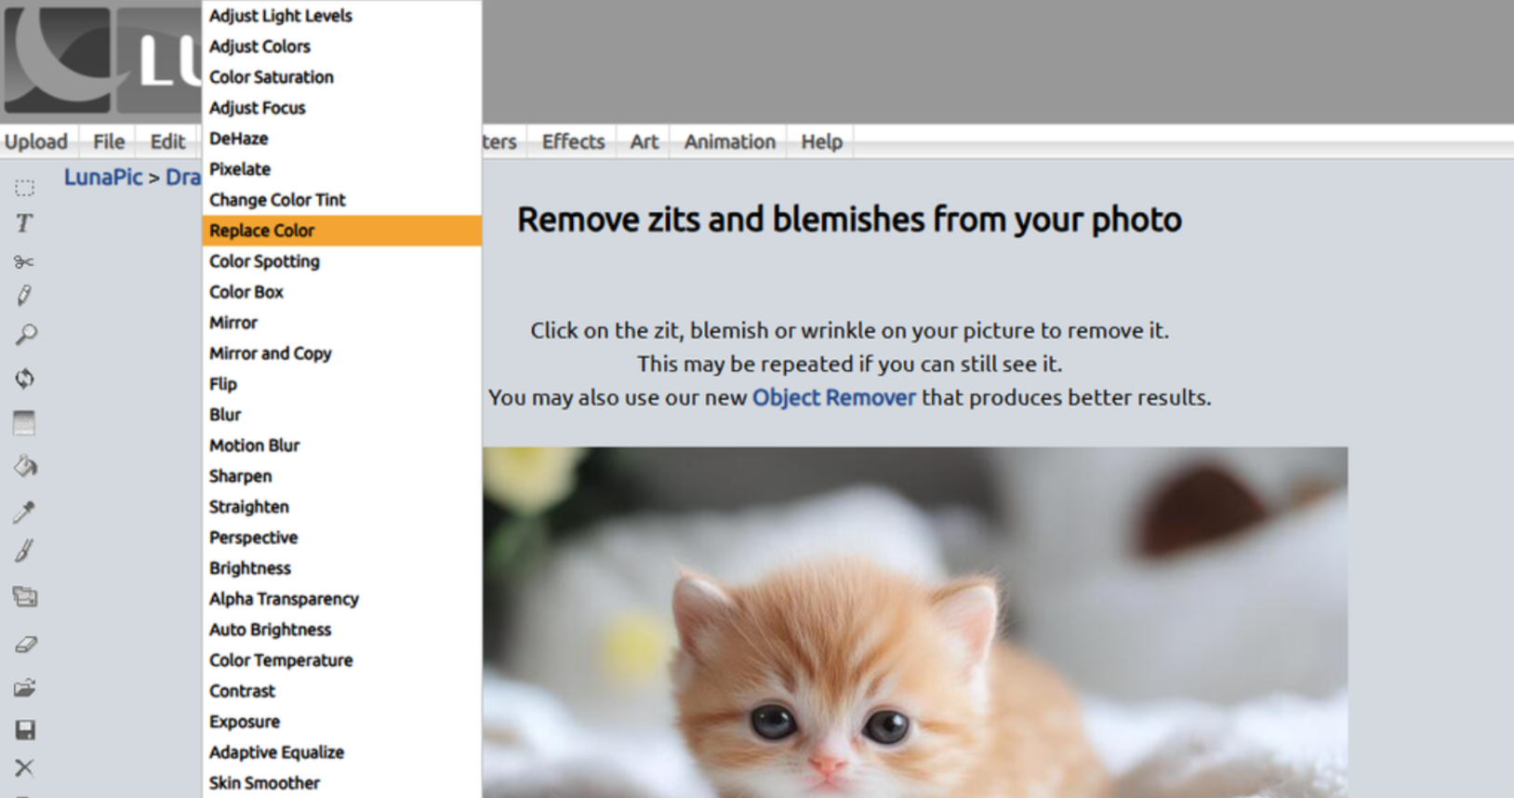Select Skin Smoother menu entry

[x=264, y=783]
